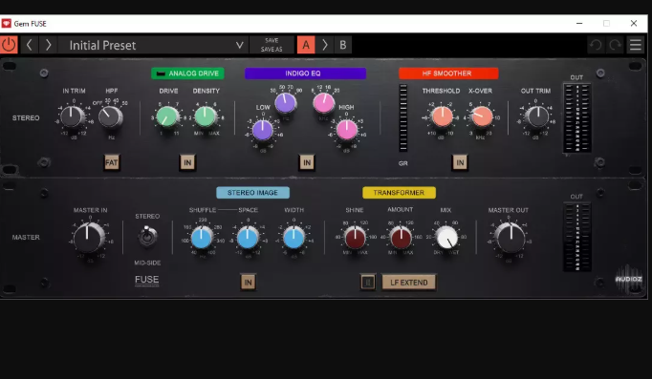Click the MASTER OUT knob
The image size is (652, 379).
pyautogui.click(x=511, y=238)
